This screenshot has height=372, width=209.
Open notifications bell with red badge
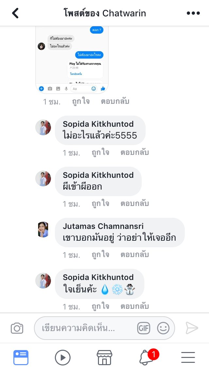[x=148, y=357]
